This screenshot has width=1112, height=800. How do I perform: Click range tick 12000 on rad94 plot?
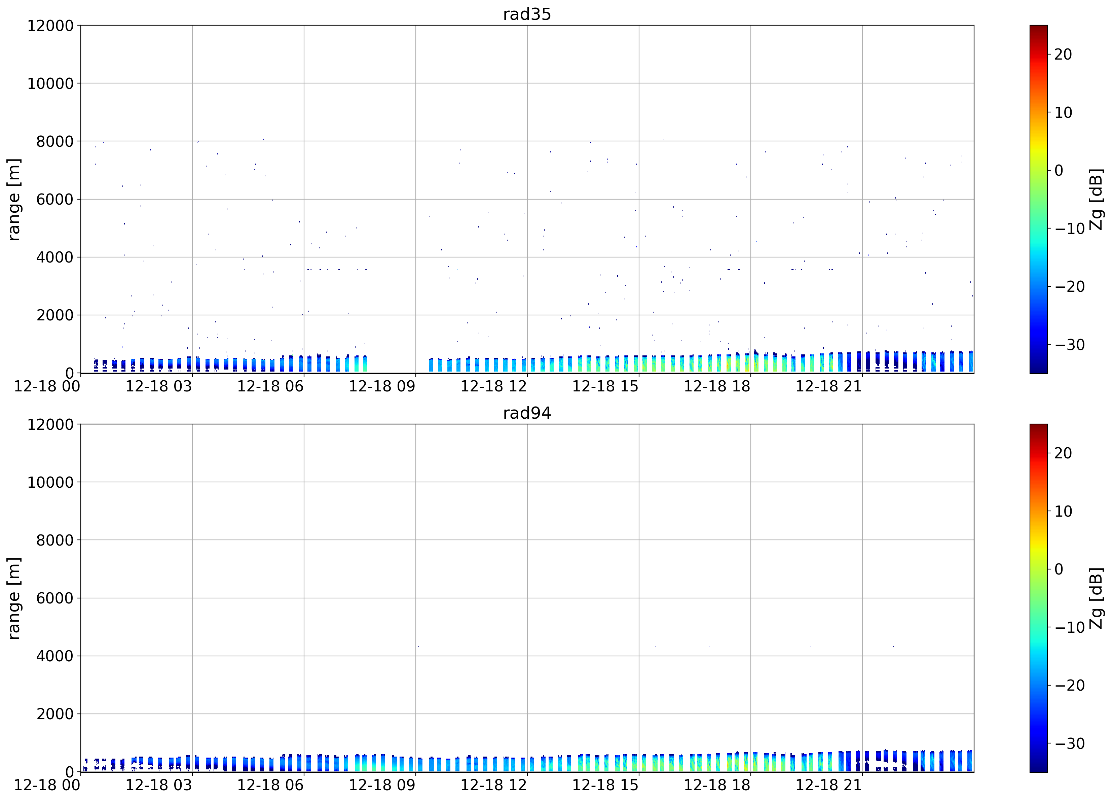tap(50, 424)
